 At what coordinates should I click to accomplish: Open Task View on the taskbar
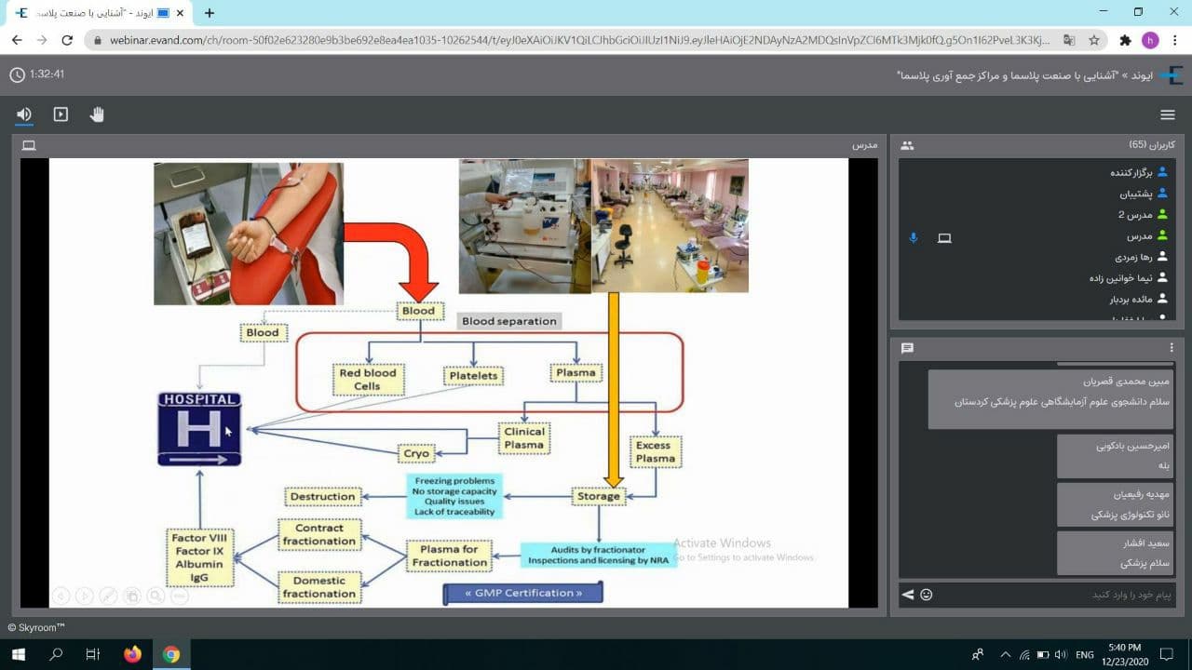(x=93, y=654)
